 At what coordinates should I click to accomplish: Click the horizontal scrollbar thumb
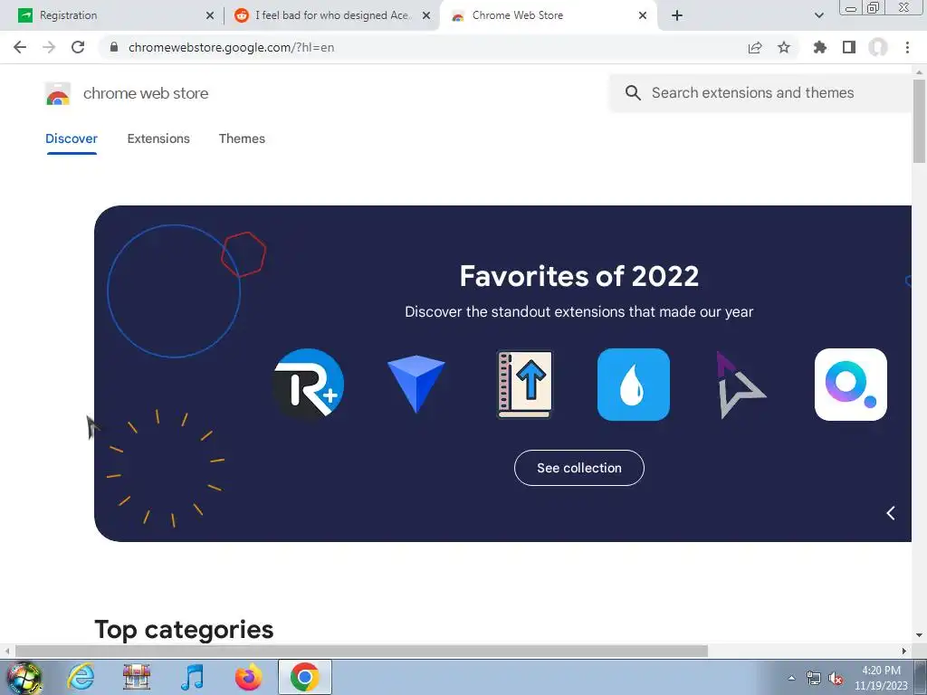[x=361, y=651]
